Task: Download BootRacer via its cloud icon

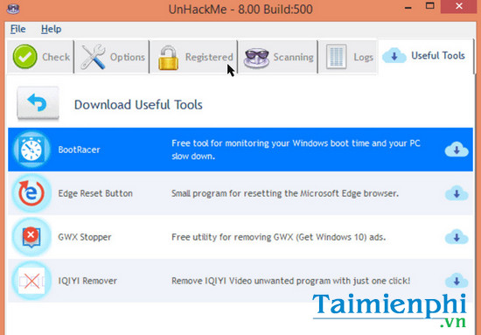Action: click(457, 150)
